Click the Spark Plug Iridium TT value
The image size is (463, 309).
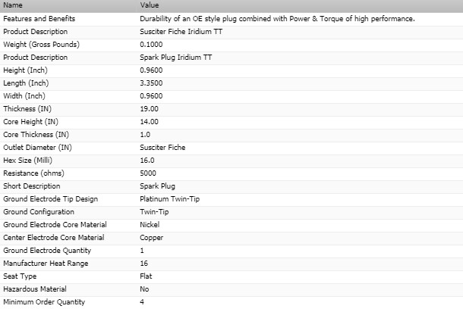(x=173, y=57)
